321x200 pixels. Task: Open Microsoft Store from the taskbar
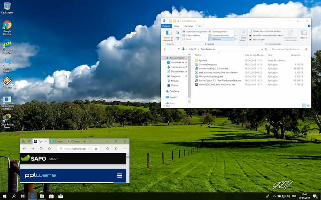click(51, 196)
